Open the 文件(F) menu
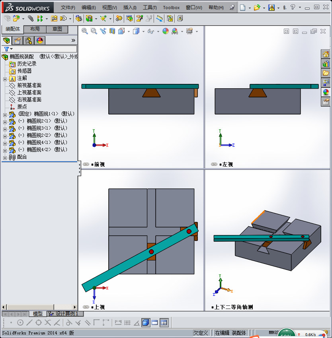 tap(68, 8)
